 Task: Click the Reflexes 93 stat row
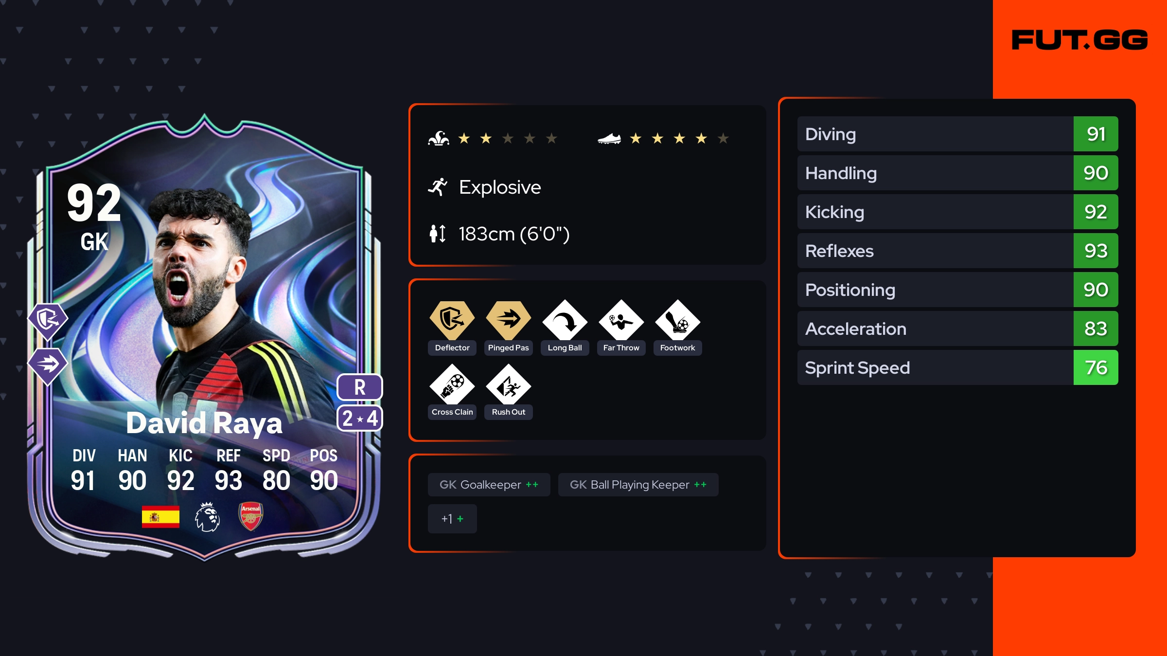[x=958, y=251]
